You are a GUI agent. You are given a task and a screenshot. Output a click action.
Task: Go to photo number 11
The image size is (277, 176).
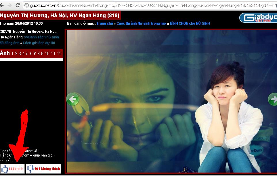coord(53,54)
